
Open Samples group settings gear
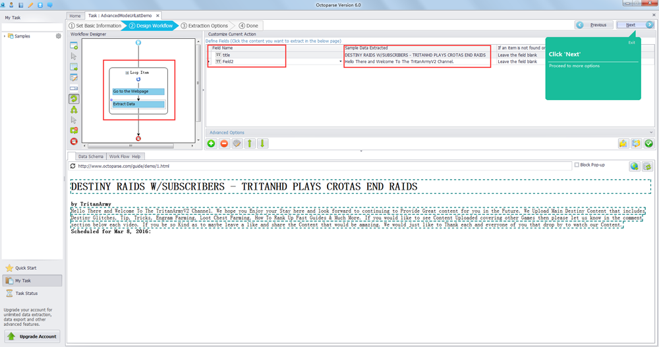point(59,36)
